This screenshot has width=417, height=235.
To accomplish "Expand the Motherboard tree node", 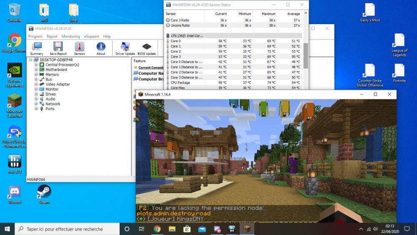I will (37, 70).
